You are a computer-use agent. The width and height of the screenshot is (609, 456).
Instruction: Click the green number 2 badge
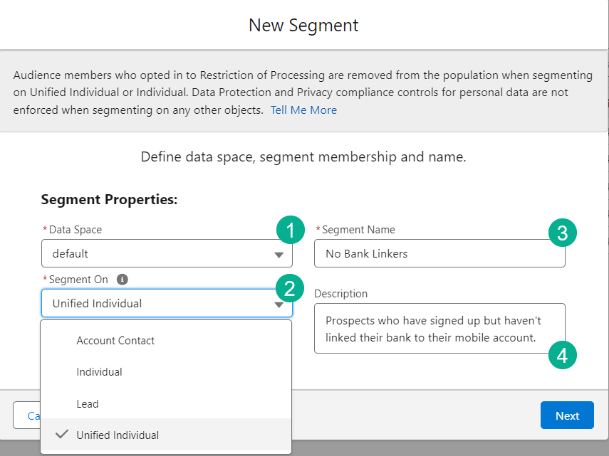(x=290, y=288)
